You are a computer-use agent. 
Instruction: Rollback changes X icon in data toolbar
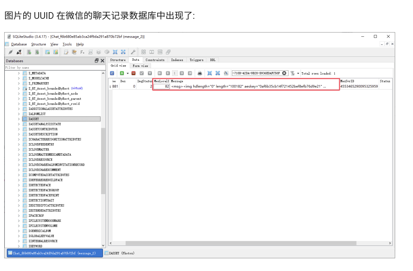click(150, 73)
